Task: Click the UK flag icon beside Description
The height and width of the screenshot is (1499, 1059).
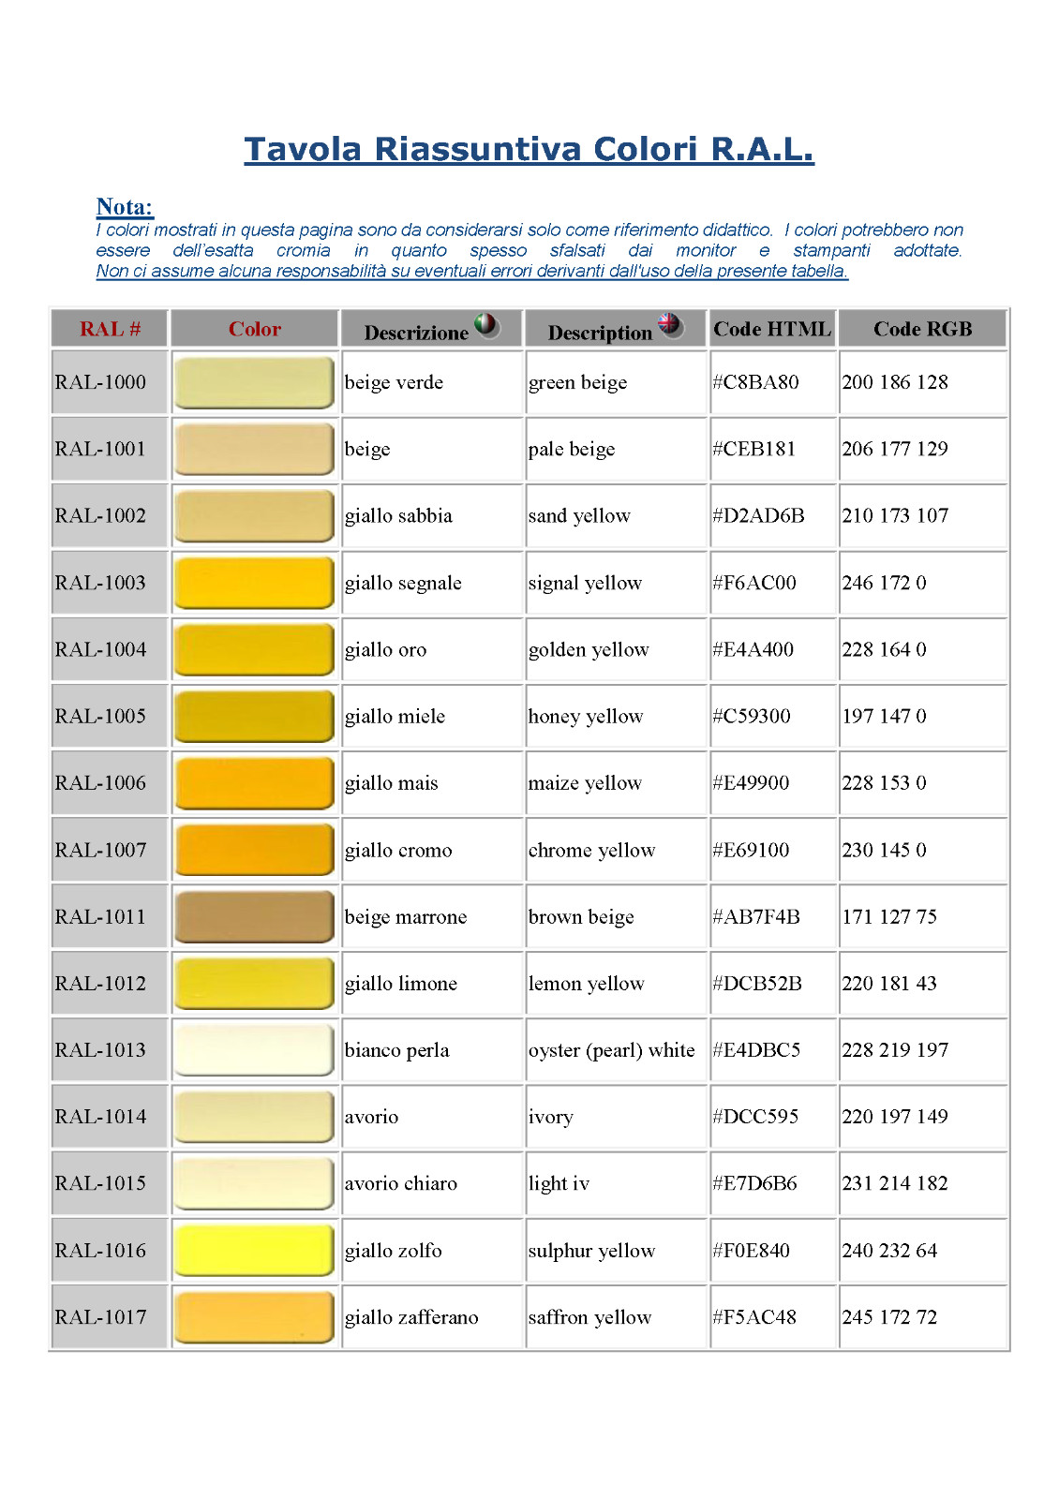Action: [x=670, y=325]
